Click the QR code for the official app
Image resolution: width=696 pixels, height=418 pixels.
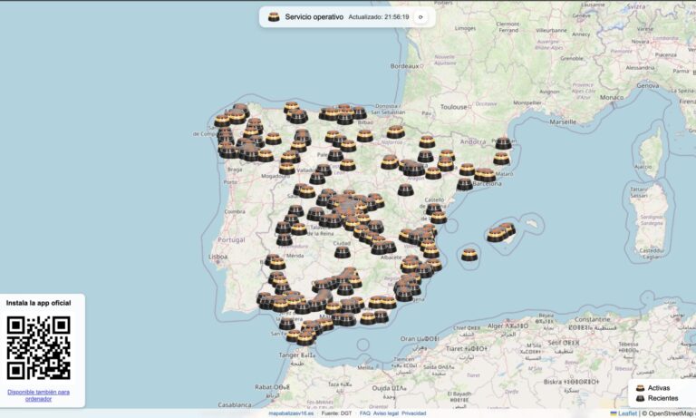(x=38, y=347)
